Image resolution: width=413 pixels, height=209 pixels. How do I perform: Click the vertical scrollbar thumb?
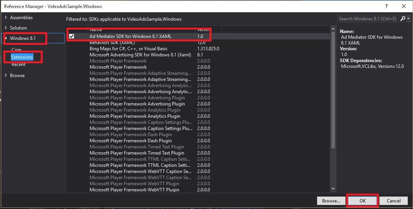(x=333, y=90)
